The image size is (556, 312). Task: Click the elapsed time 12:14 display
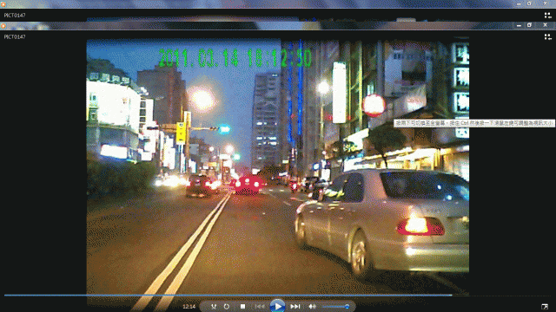(x=189, y=306)
